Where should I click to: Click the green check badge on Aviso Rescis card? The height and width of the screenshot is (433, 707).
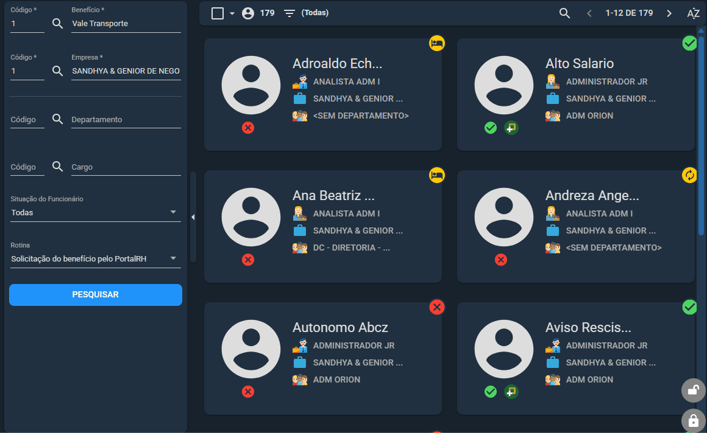click(689, 307)
